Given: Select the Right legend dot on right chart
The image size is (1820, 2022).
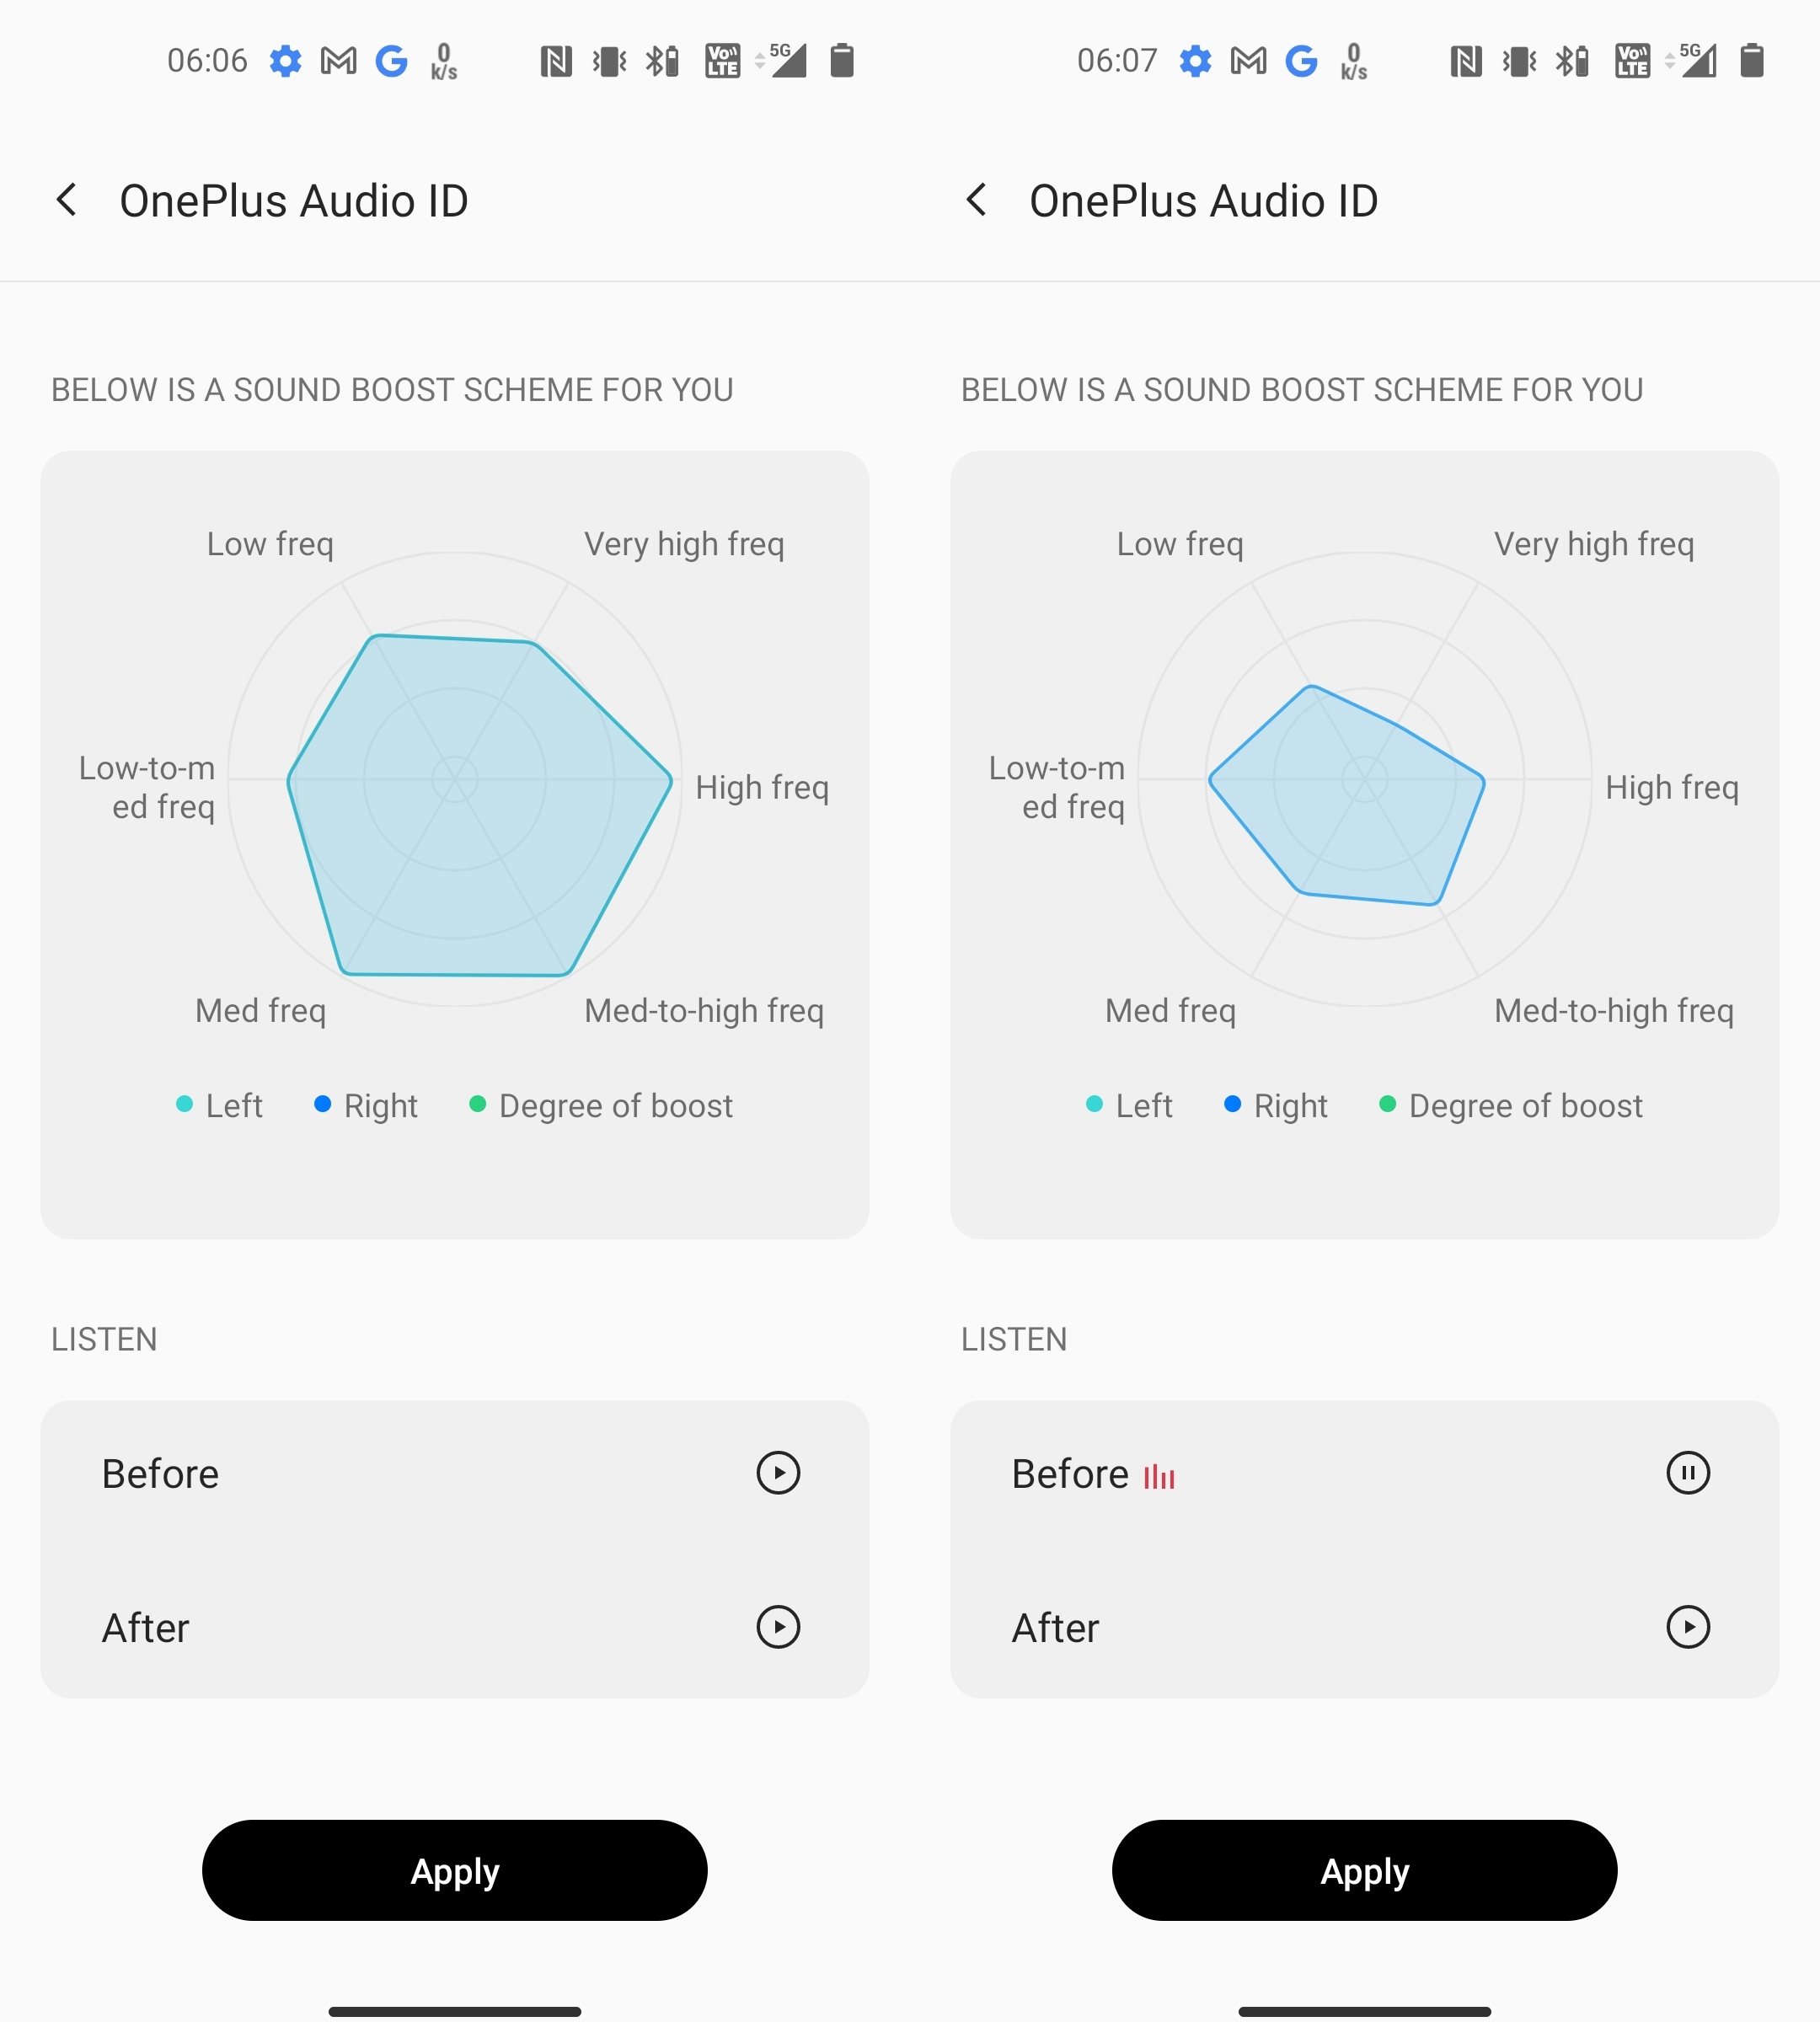Looking at the screenshot, I should click(x=1232, y=1104).
